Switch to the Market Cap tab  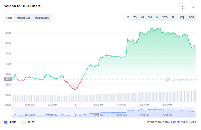point(23,18)
